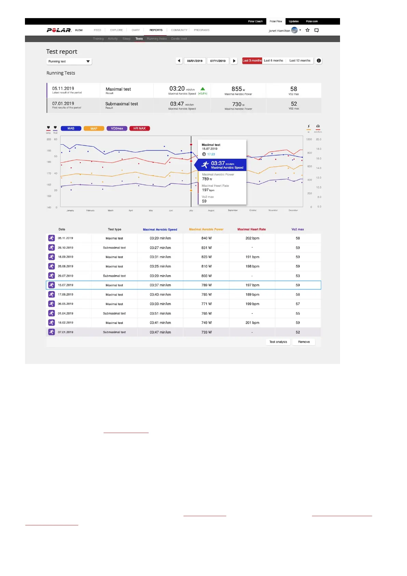
Task: Click running icon for the 05.11.2019 row
Action: click(52, 238)
